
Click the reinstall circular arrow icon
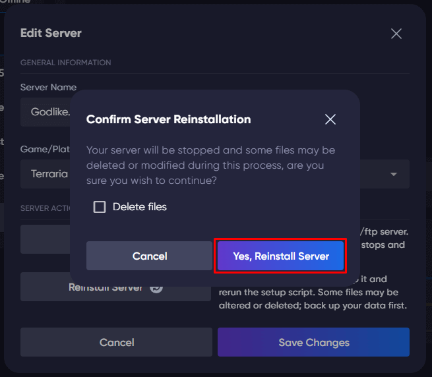tap(156, 287)
